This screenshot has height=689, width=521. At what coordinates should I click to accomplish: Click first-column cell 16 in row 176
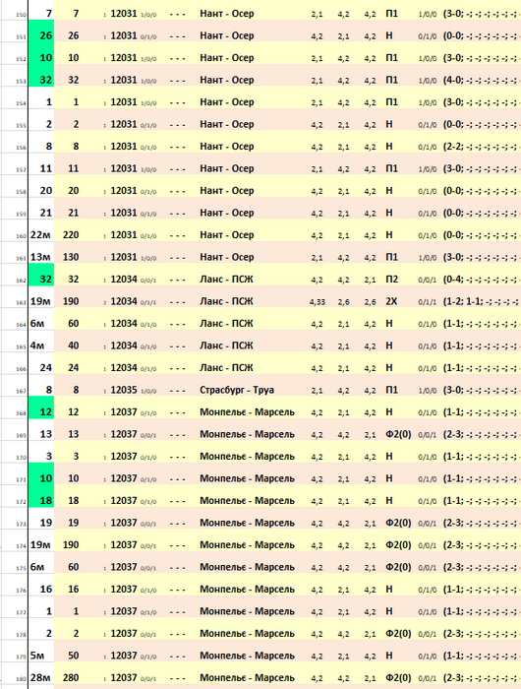coord(45,590)
